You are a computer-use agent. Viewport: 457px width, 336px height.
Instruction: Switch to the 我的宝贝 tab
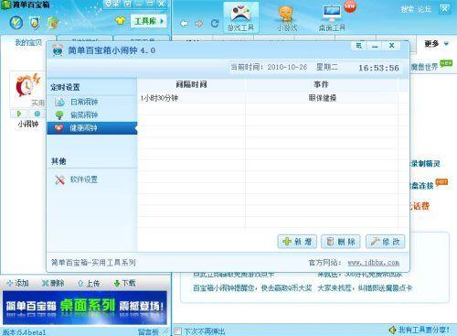pos(28,42)
